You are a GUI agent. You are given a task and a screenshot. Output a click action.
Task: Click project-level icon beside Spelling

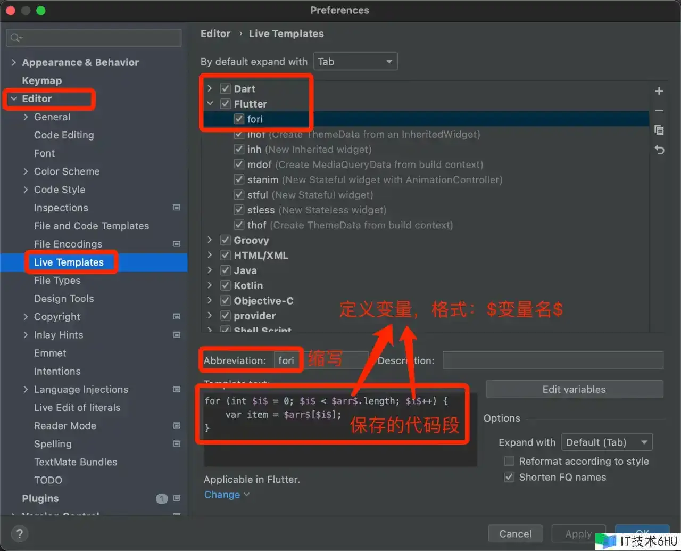[177, 443]
